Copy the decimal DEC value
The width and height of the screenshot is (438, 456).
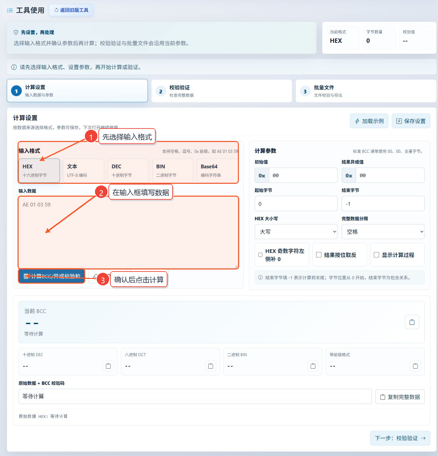tap(108, 366)
